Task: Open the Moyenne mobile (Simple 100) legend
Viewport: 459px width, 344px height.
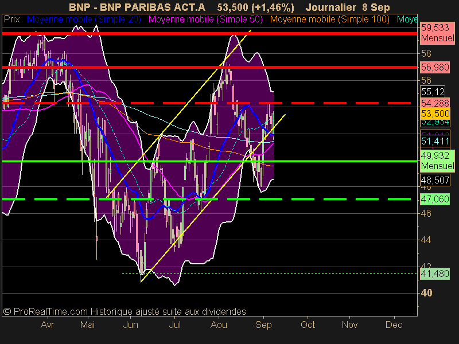Action: click(x=329, y=19)
